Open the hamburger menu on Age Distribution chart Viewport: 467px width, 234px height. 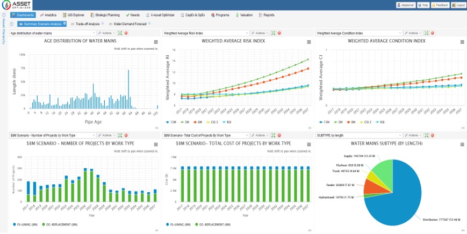(x=156, y=42)
